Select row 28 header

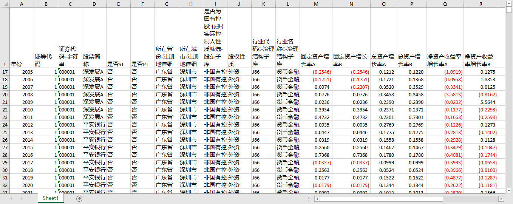(x=5, y=155)
